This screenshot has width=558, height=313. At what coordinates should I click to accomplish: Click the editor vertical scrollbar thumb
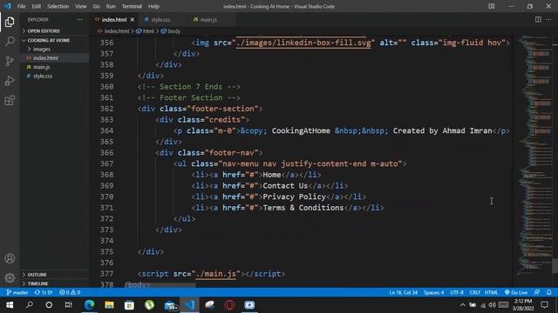[555, 266]
